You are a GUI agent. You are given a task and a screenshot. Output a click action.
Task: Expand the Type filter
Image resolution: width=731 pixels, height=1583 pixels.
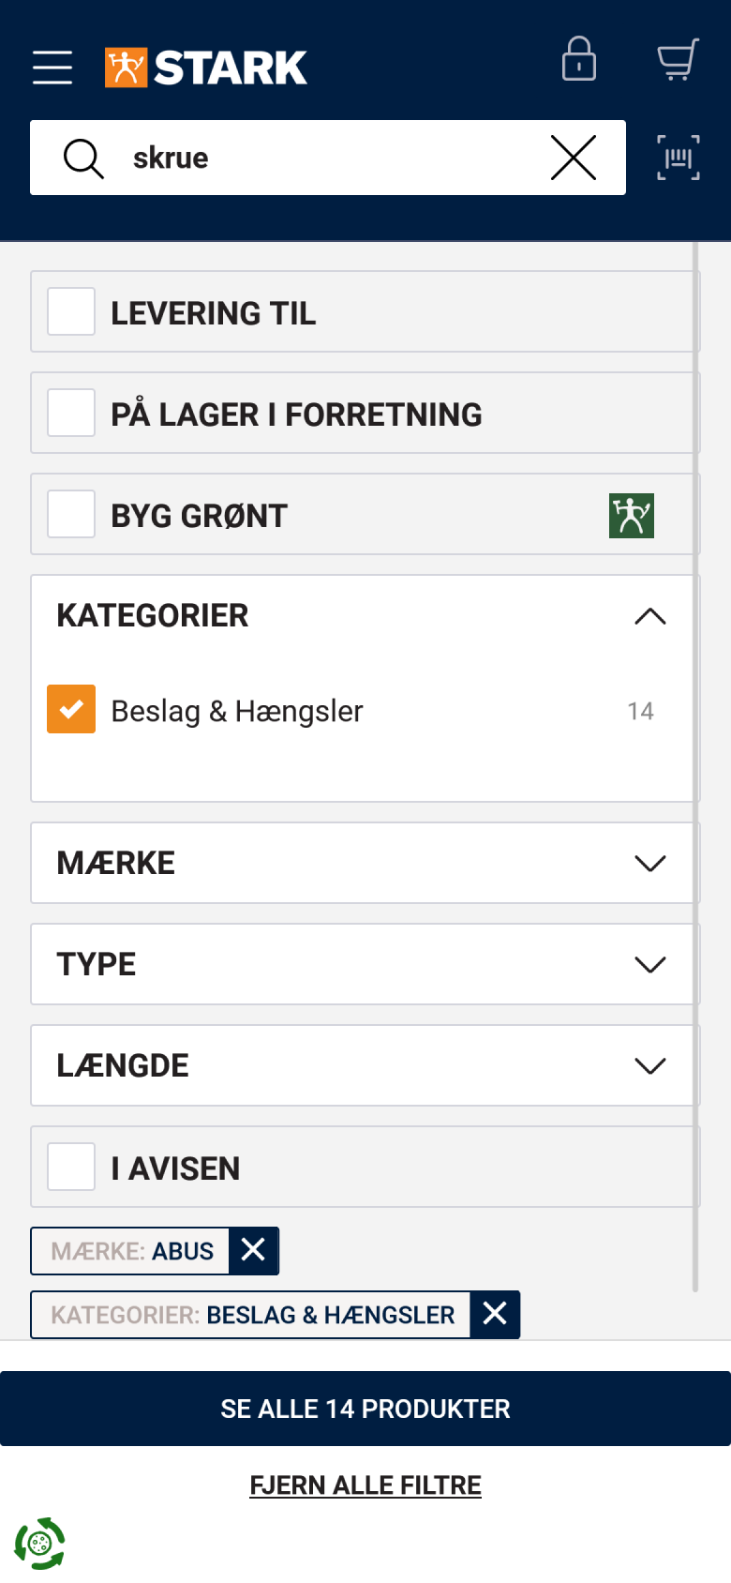coord(649,964)
